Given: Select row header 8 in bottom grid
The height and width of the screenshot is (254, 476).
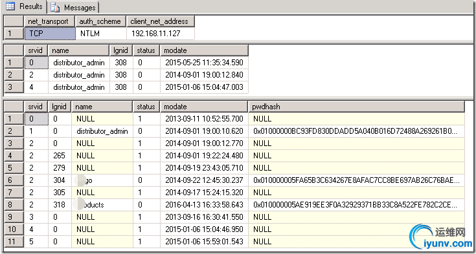Looking at the screenshot, I should point(14,205).
